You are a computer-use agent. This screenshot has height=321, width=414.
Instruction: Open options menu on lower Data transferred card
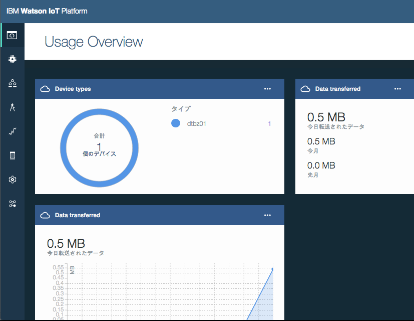[268, 215]
